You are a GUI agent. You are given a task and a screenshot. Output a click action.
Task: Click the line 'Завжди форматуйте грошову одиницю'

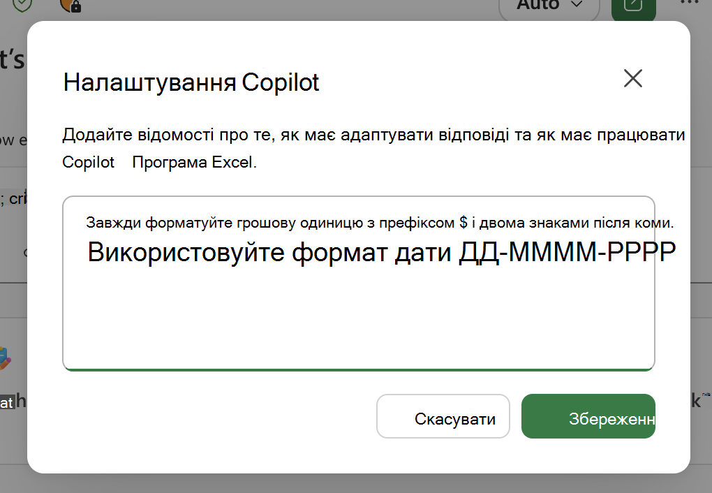[x=380, y=223]
